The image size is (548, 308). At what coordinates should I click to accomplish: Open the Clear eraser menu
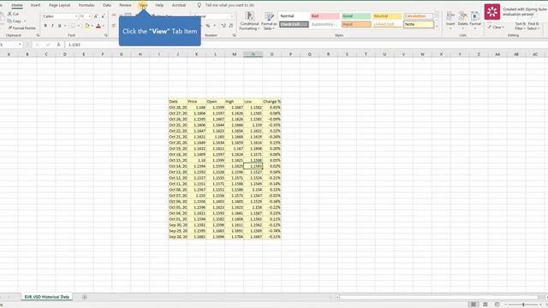(496, 27)
